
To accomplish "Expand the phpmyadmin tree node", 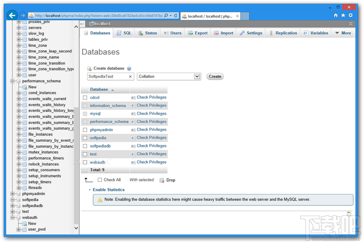I will (x=13, y=194).
